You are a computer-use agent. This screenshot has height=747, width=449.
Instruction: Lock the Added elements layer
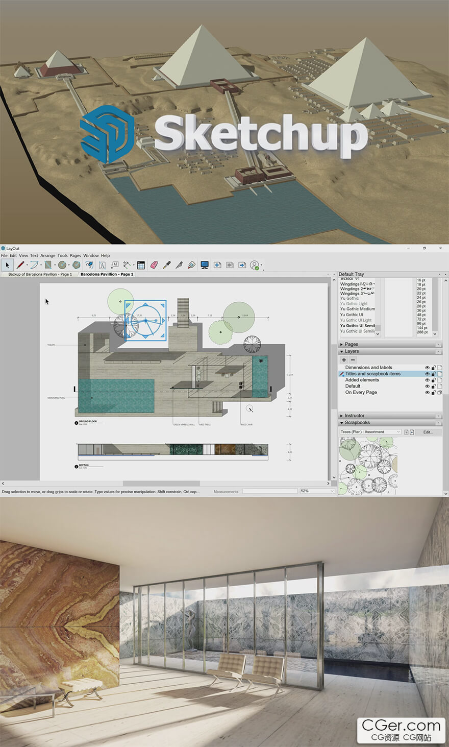coord(434,380)
